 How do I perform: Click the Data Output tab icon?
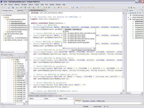[x=54, y=96]
